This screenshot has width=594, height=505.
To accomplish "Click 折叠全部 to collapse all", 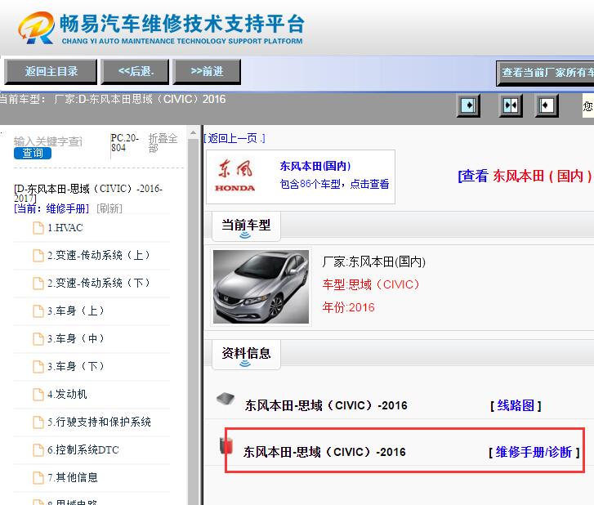I will (163, 143).
